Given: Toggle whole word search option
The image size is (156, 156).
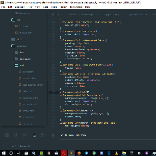Looking at the screenshot, I should 25,135.
